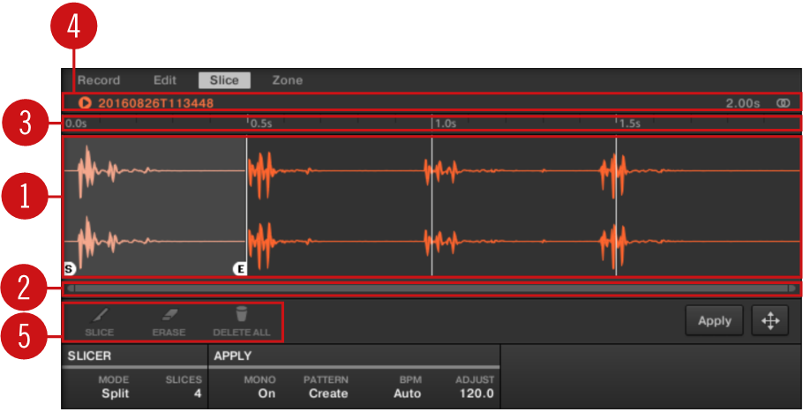Open the BPM Auto selector
This screenshot has height=412, width=803.
coord(407,393)
